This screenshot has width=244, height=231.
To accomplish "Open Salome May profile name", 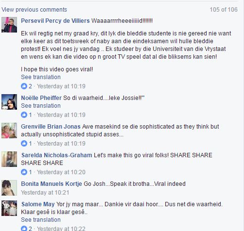I will tap(38, 204).
